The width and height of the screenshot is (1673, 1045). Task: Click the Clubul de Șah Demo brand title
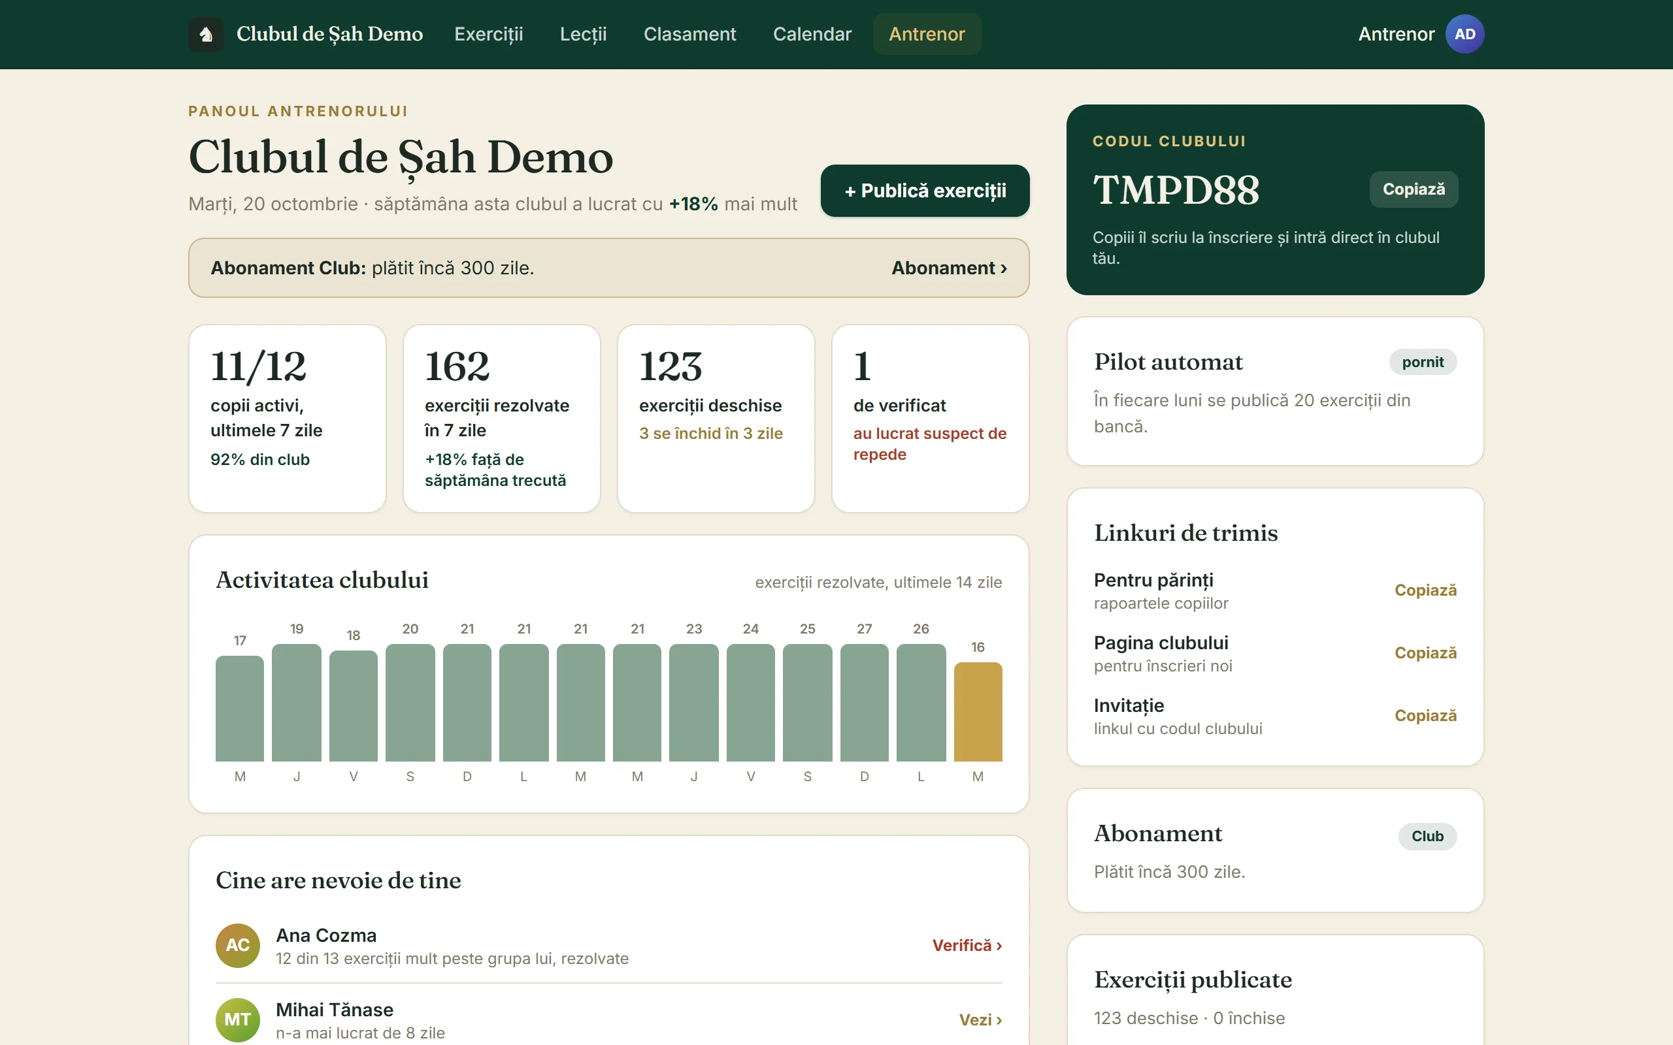point(329,34)
